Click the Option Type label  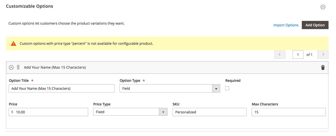tap(130, 81)
